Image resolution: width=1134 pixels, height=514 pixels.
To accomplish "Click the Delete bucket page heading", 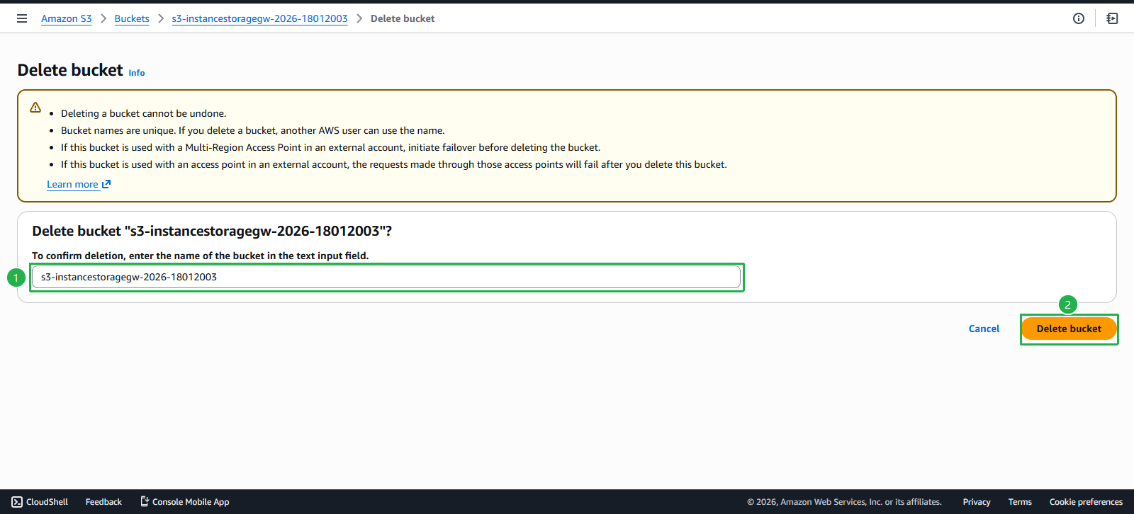I will tap(70, 70).
